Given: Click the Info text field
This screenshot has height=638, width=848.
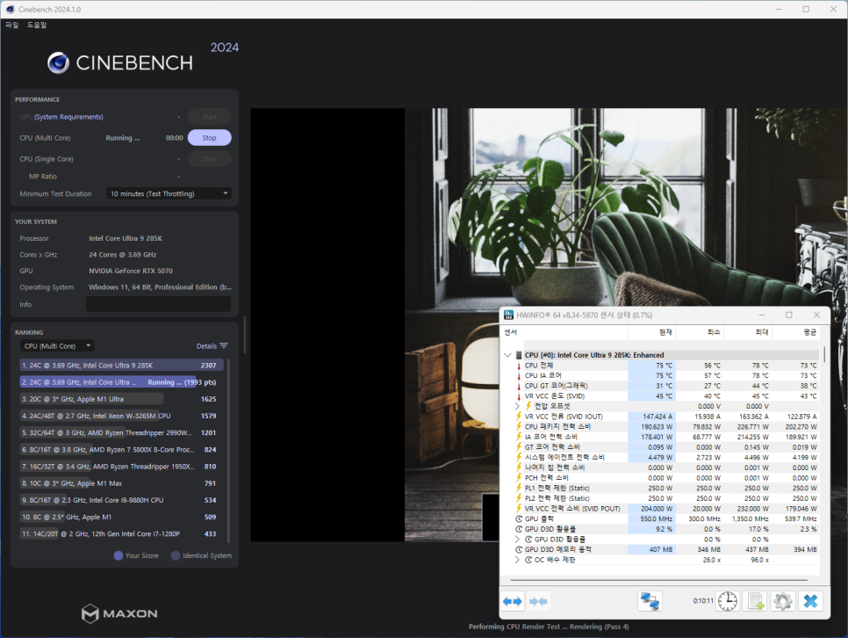Looking at the screenshot, I should click(x=158, y=304).
